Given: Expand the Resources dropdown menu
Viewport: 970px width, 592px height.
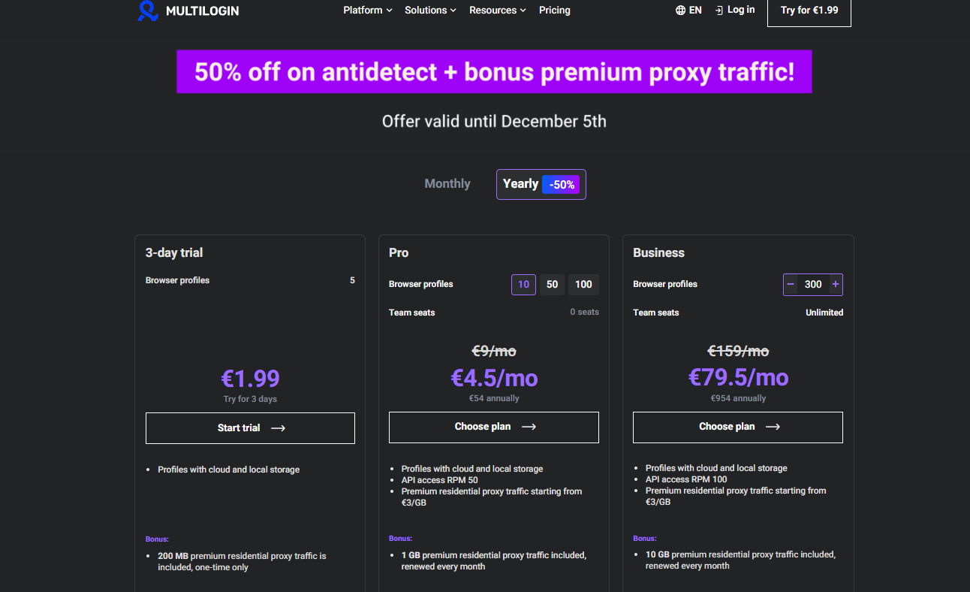Looking at the screenshot, I should point(497,11).
